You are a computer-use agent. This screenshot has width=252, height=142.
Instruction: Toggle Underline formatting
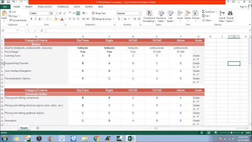pos(39,19)
